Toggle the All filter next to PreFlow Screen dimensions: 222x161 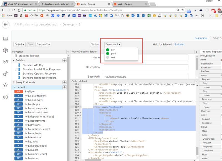pos(18,91)
